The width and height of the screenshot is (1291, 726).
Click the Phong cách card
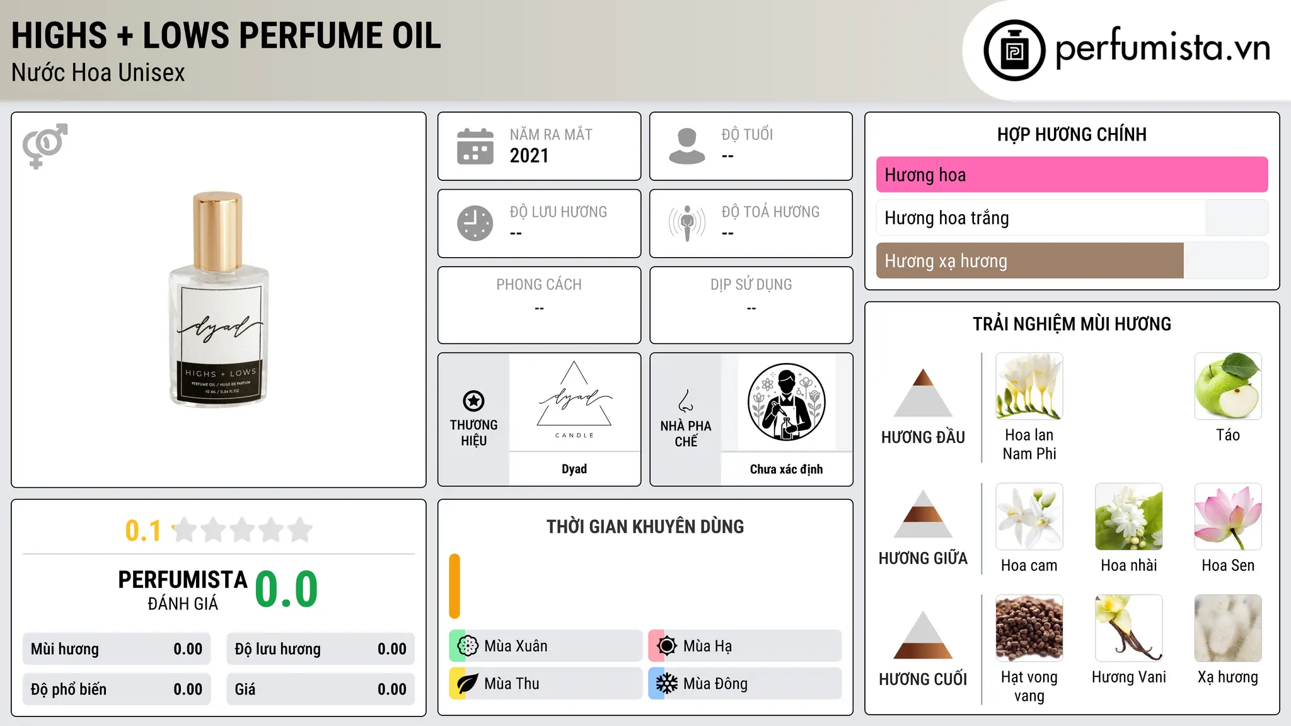click(x=539, y=305)
